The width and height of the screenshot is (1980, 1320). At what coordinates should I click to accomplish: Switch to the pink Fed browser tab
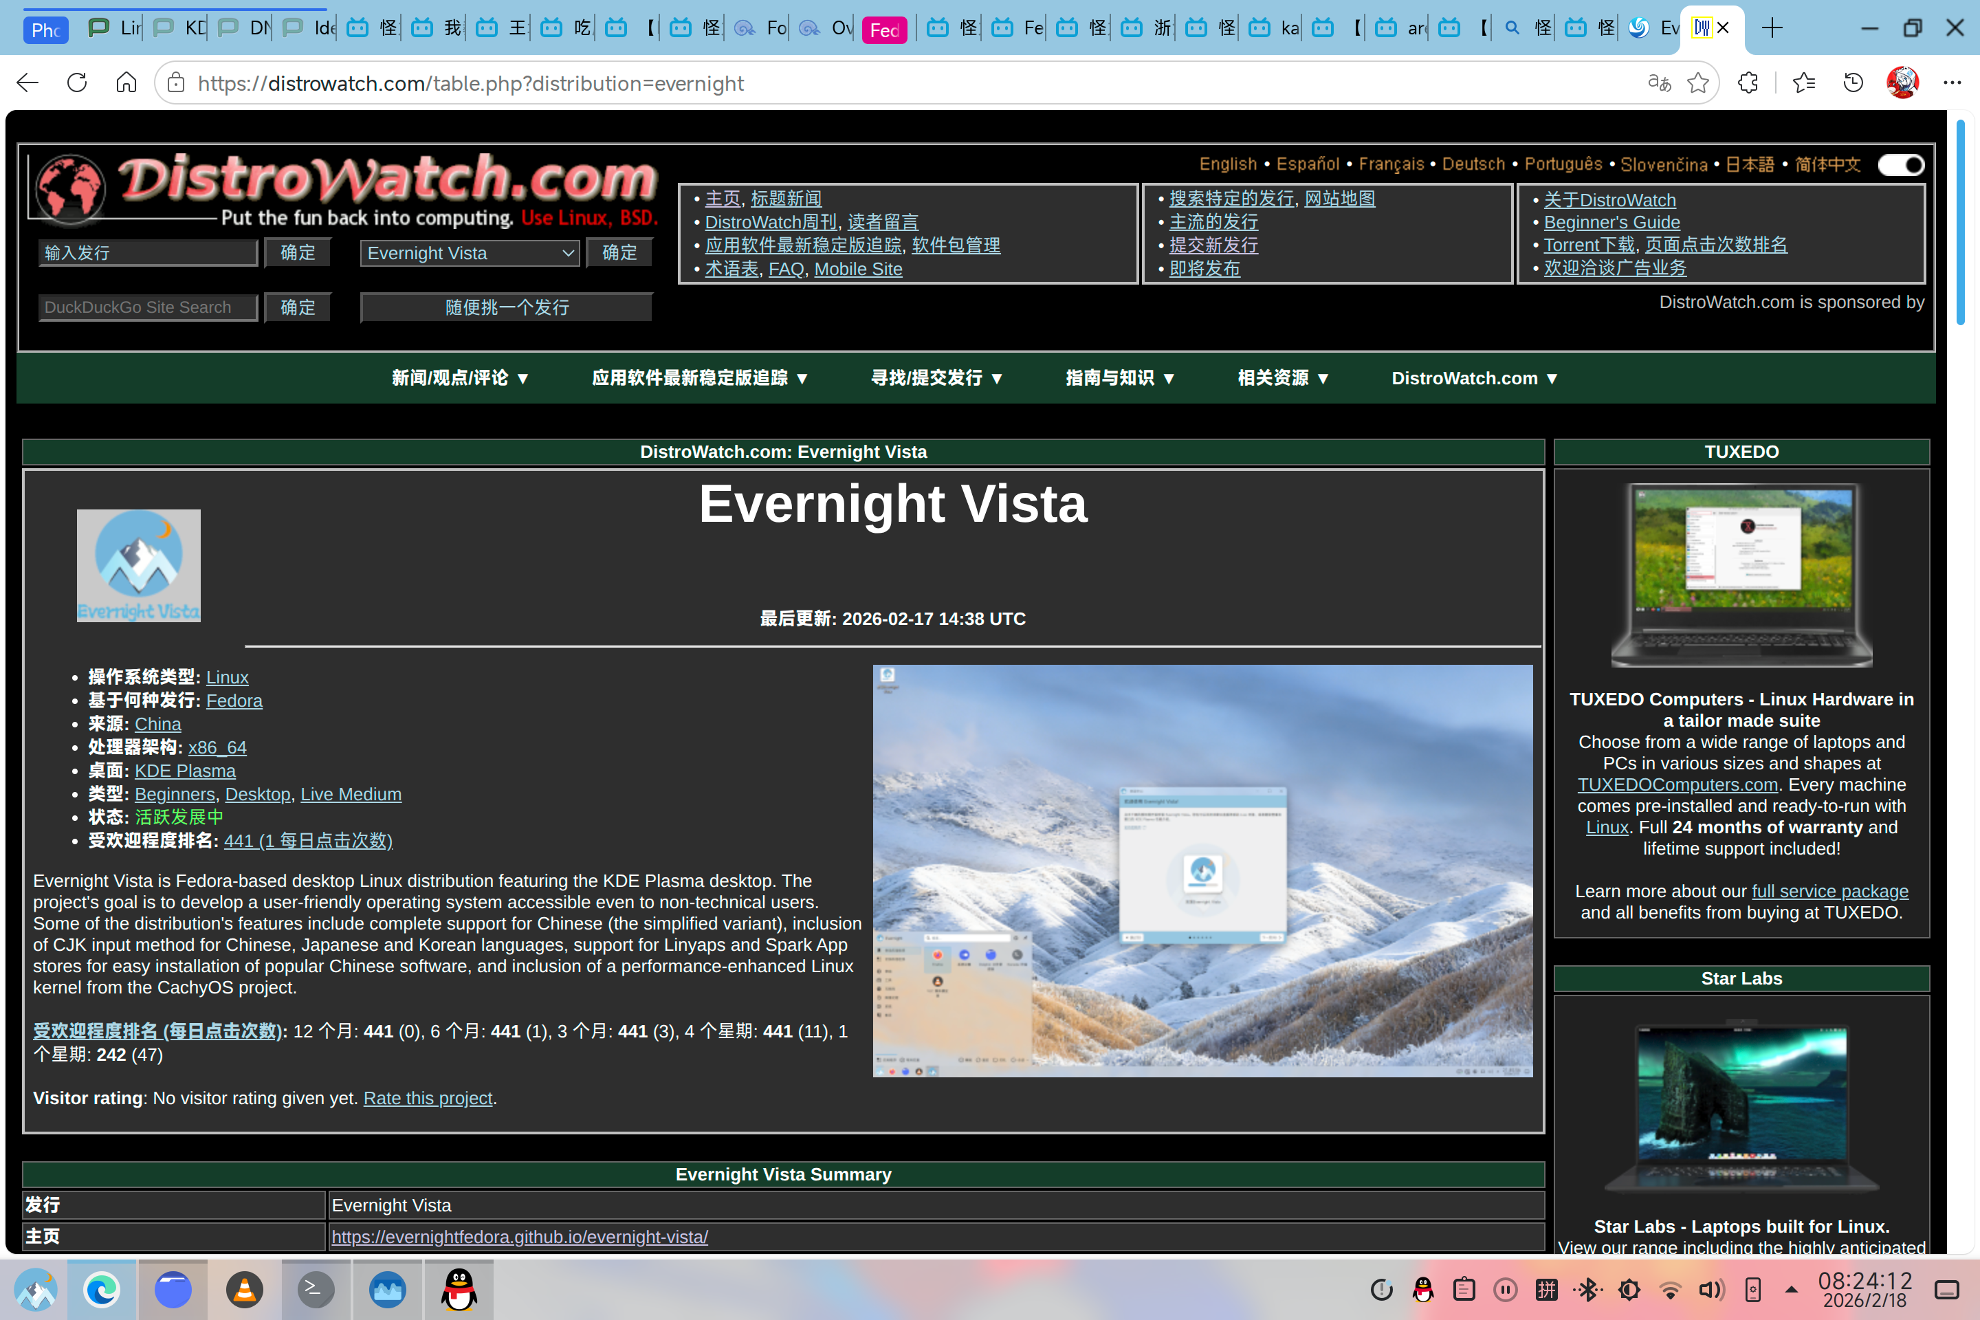[884, 30]
